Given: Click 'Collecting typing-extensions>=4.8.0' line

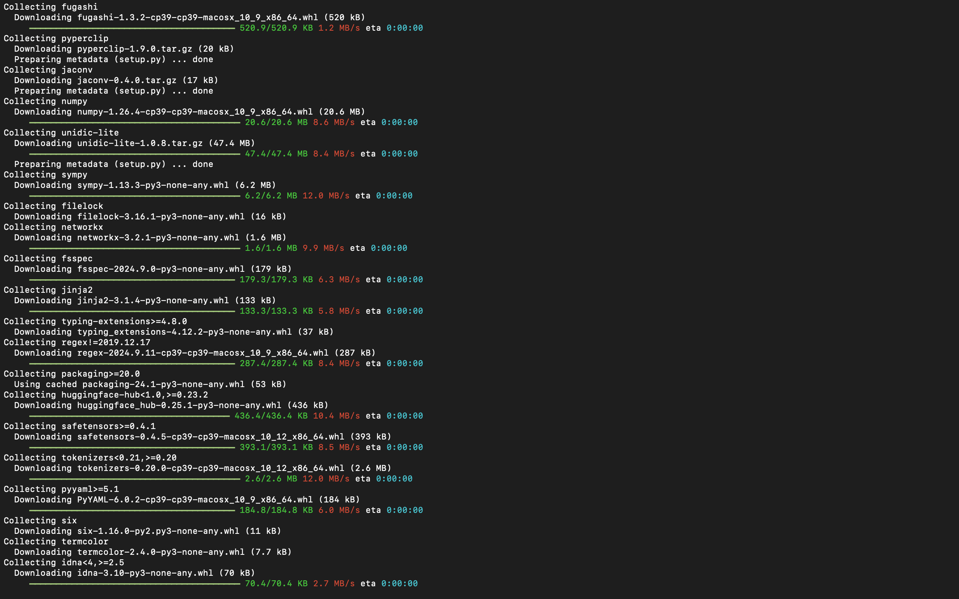Looking at the screenshot, I should [x=95, y=321].
